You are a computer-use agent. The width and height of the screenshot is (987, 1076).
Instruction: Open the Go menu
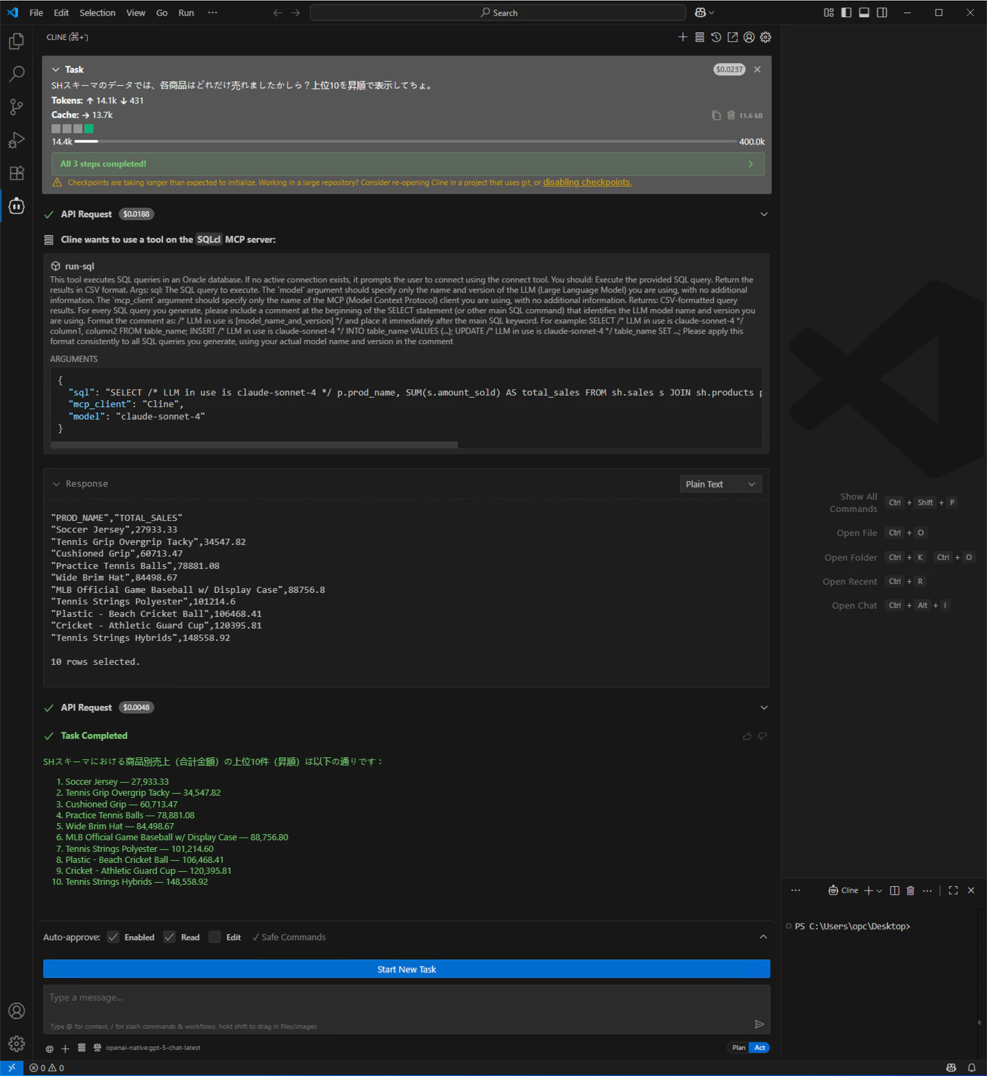click(162, 12)
